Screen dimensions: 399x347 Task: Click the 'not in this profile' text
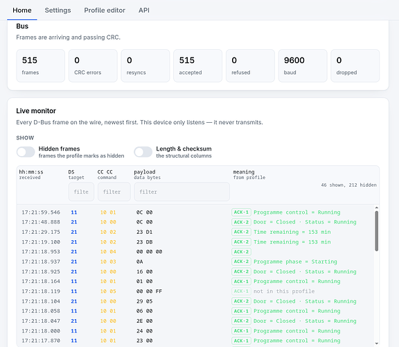pos(284,291)
